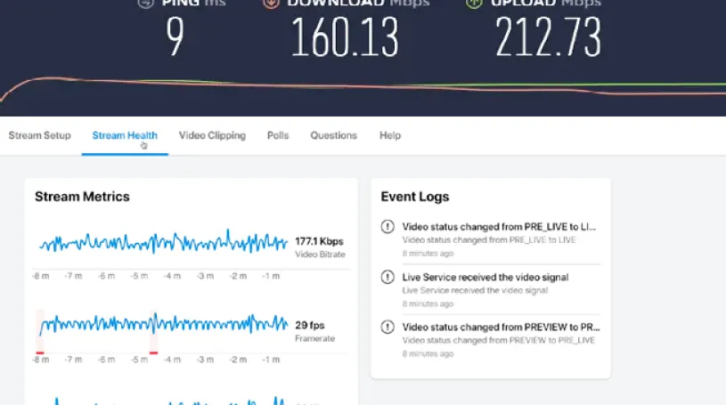Screen dimensions: 726x405
Task: Click the ping icon in speed test header
Action: (x=145, y=3)
